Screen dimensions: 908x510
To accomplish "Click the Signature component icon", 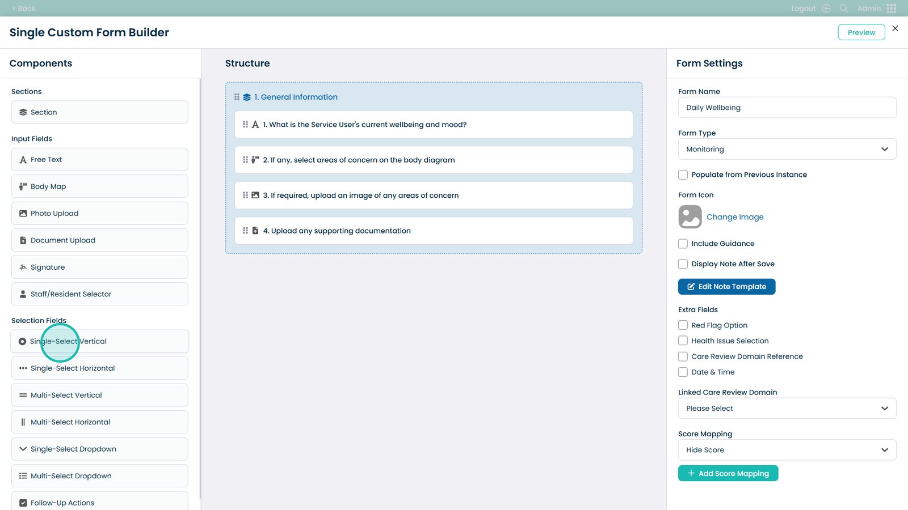I will point(23,267).
